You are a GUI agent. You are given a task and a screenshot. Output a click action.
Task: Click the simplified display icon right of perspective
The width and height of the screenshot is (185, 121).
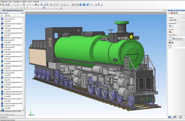click(91, 5)
